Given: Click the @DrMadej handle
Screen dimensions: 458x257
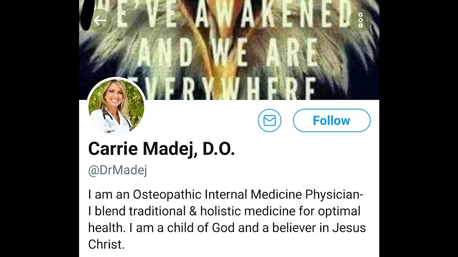Looking at the screenshot, I should pyautogui.click(x=117, y=170).
